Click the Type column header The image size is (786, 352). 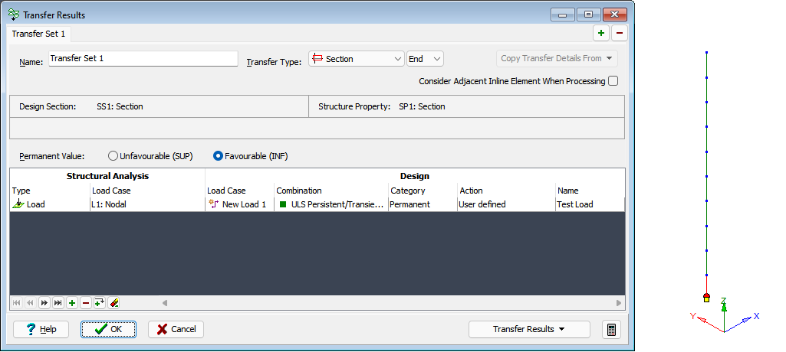point(50,191)
